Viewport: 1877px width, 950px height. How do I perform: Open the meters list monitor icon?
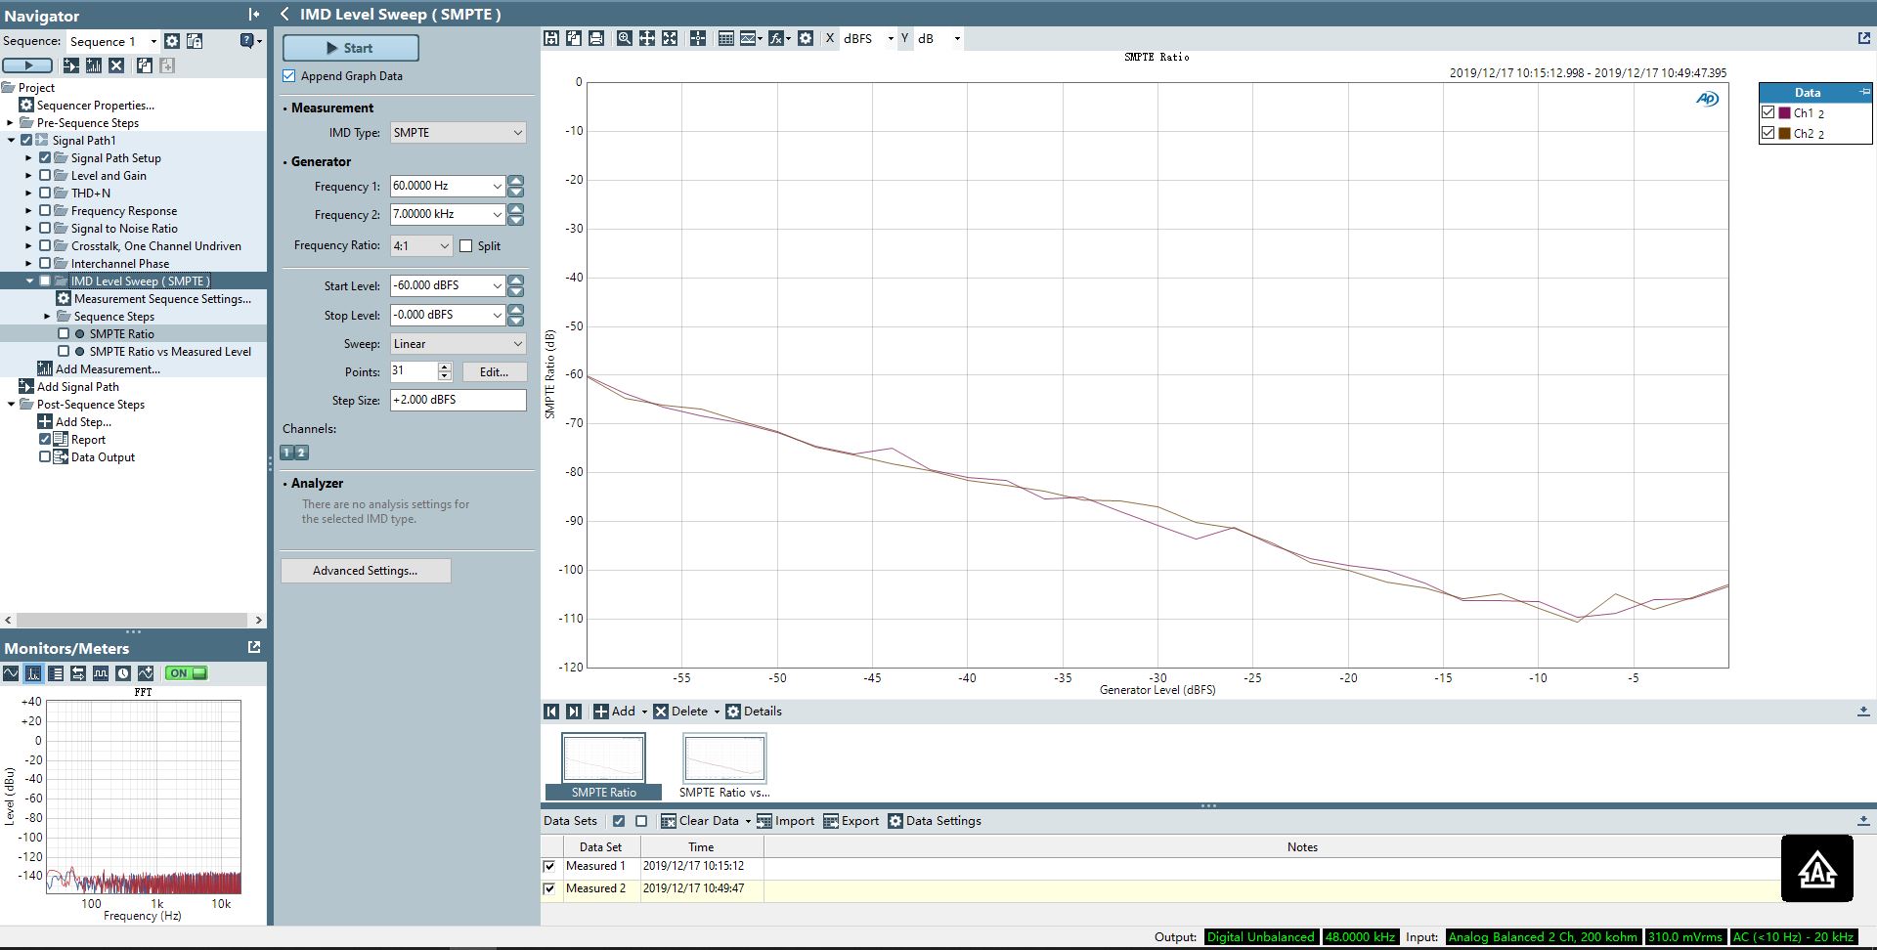click(x=56, y=673)
